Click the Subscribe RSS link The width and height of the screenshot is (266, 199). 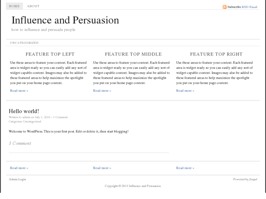click(x=245, y=7)
